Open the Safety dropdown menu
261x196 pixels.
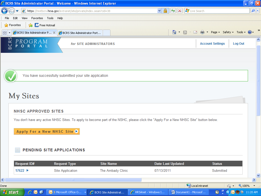click(x=228, y=32)
